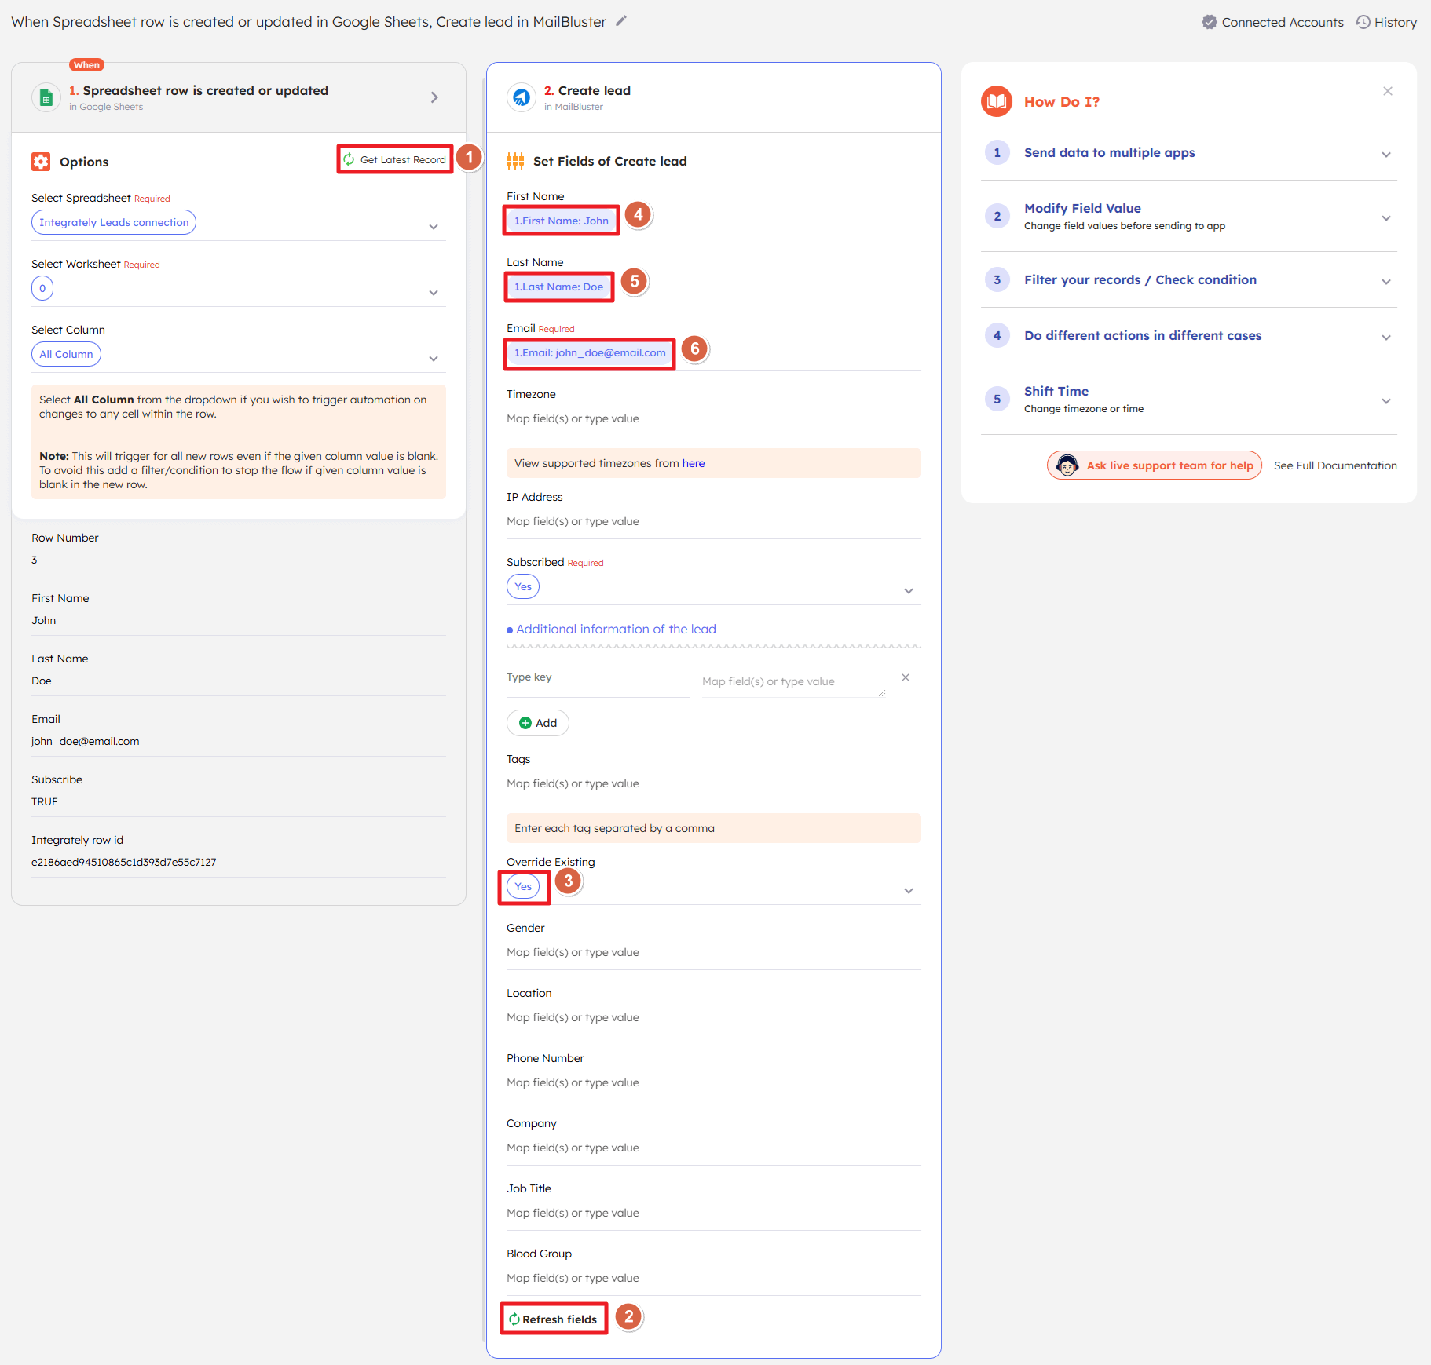Expand step 1 trigger details with the chevron

click(434, 97)
